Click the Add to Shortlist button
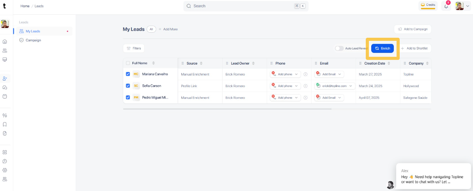The height and width of the screenshot is (191, 473). (414, 48)
